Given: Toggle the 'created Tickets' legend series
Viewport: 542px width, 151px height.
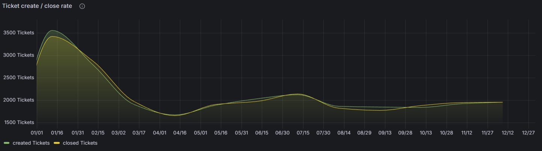Looking at the screenshot, I should (x=31, y=143).
